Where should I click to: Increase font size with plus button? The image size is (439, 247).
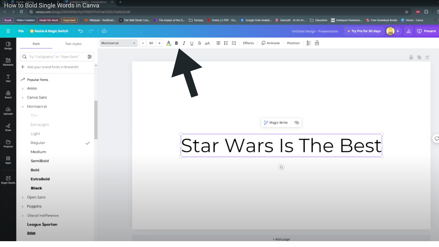tap(159, 43)
